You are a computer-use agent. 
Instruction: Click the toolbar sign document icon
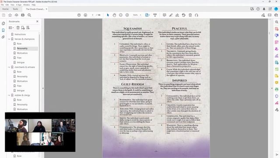click(177, 15)
